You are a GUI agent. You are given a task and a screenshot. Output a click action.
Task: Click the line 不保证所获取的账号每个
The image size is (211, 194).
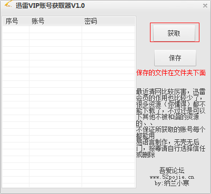(x=171, y=129)
